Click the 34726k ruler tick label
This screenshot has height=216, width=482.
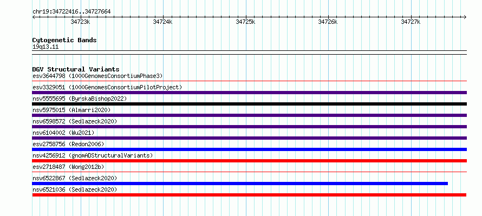click(x=328, y=22)
